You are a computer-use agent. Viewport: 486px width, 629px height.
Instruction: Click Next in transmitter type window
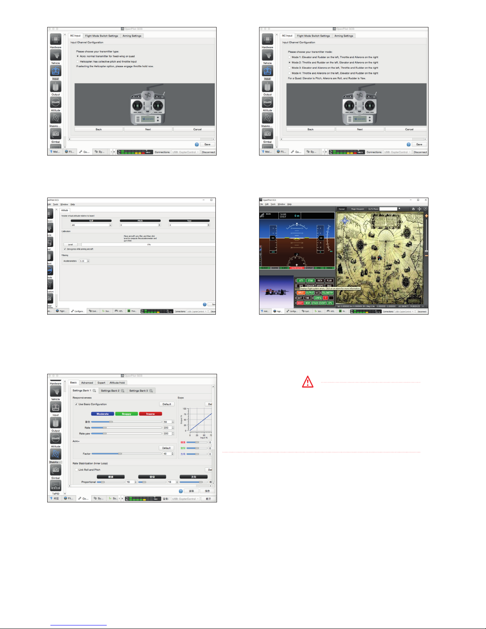pos(148,129)
